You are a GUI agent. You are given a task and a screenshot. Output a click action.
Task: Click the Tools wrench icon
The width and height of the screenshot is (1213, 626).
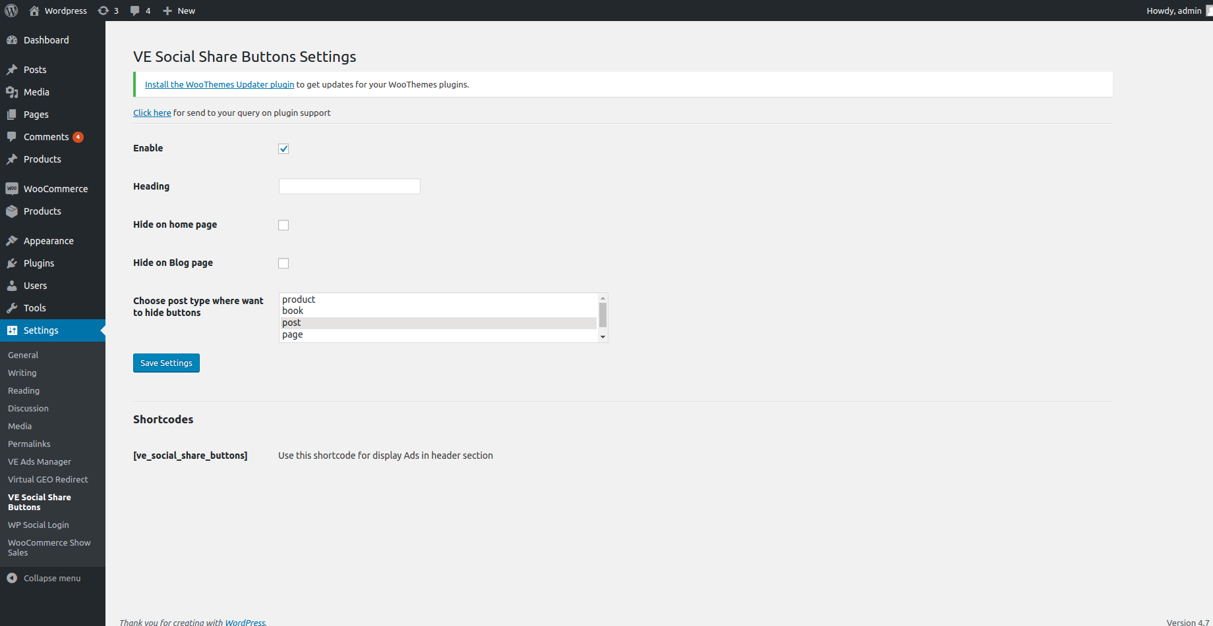pyautogui.click(x=12, y=308)
